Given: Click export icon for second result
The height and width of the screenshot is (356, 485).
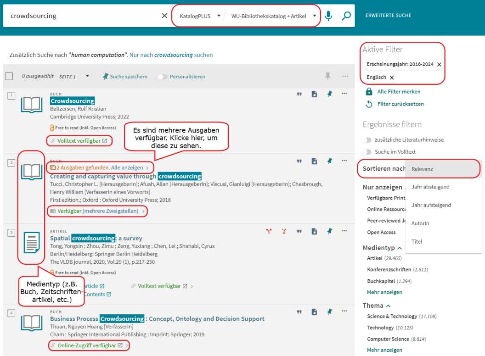Looking at the screenshot, I should coord(314,161).
